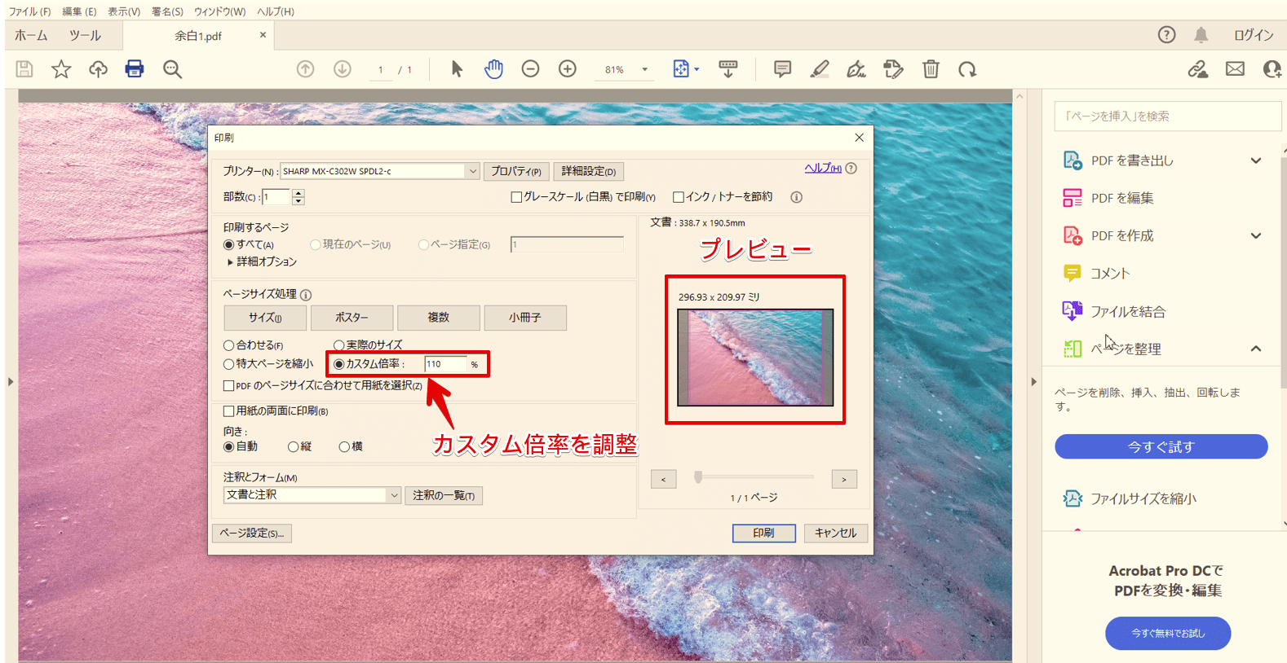Open the ファイル menu
The height and width of the screenshot is (663, 1287).
[29, 11]
